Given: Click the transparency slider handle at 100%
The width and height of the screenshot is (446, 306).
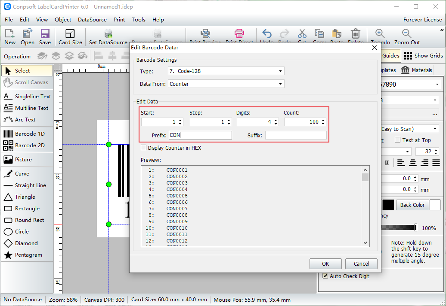Looking at the screenshot, I should tap(416, 227).
